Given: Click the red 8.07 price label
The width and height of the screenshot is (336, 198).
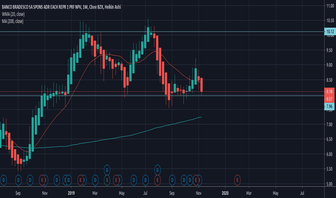Looking at the screenshot, I should click(330, 99).
